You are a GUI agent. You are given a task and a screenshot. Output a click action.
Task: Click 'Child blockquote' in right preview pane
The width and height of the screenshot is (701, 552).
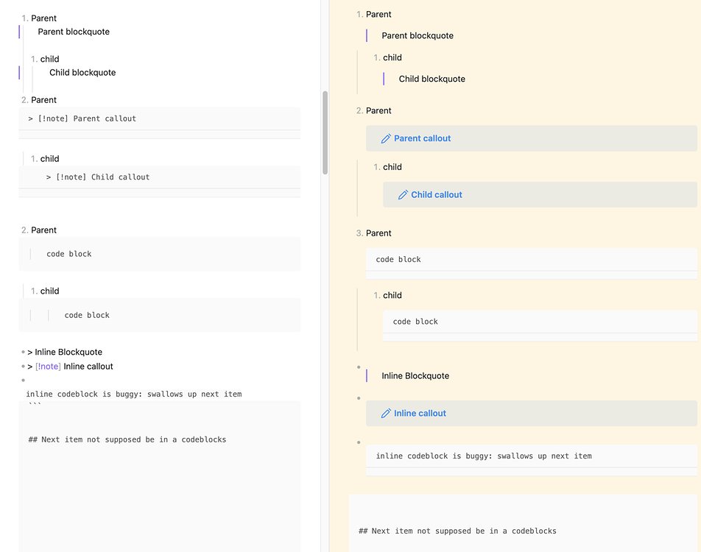[x=431, y=79]
